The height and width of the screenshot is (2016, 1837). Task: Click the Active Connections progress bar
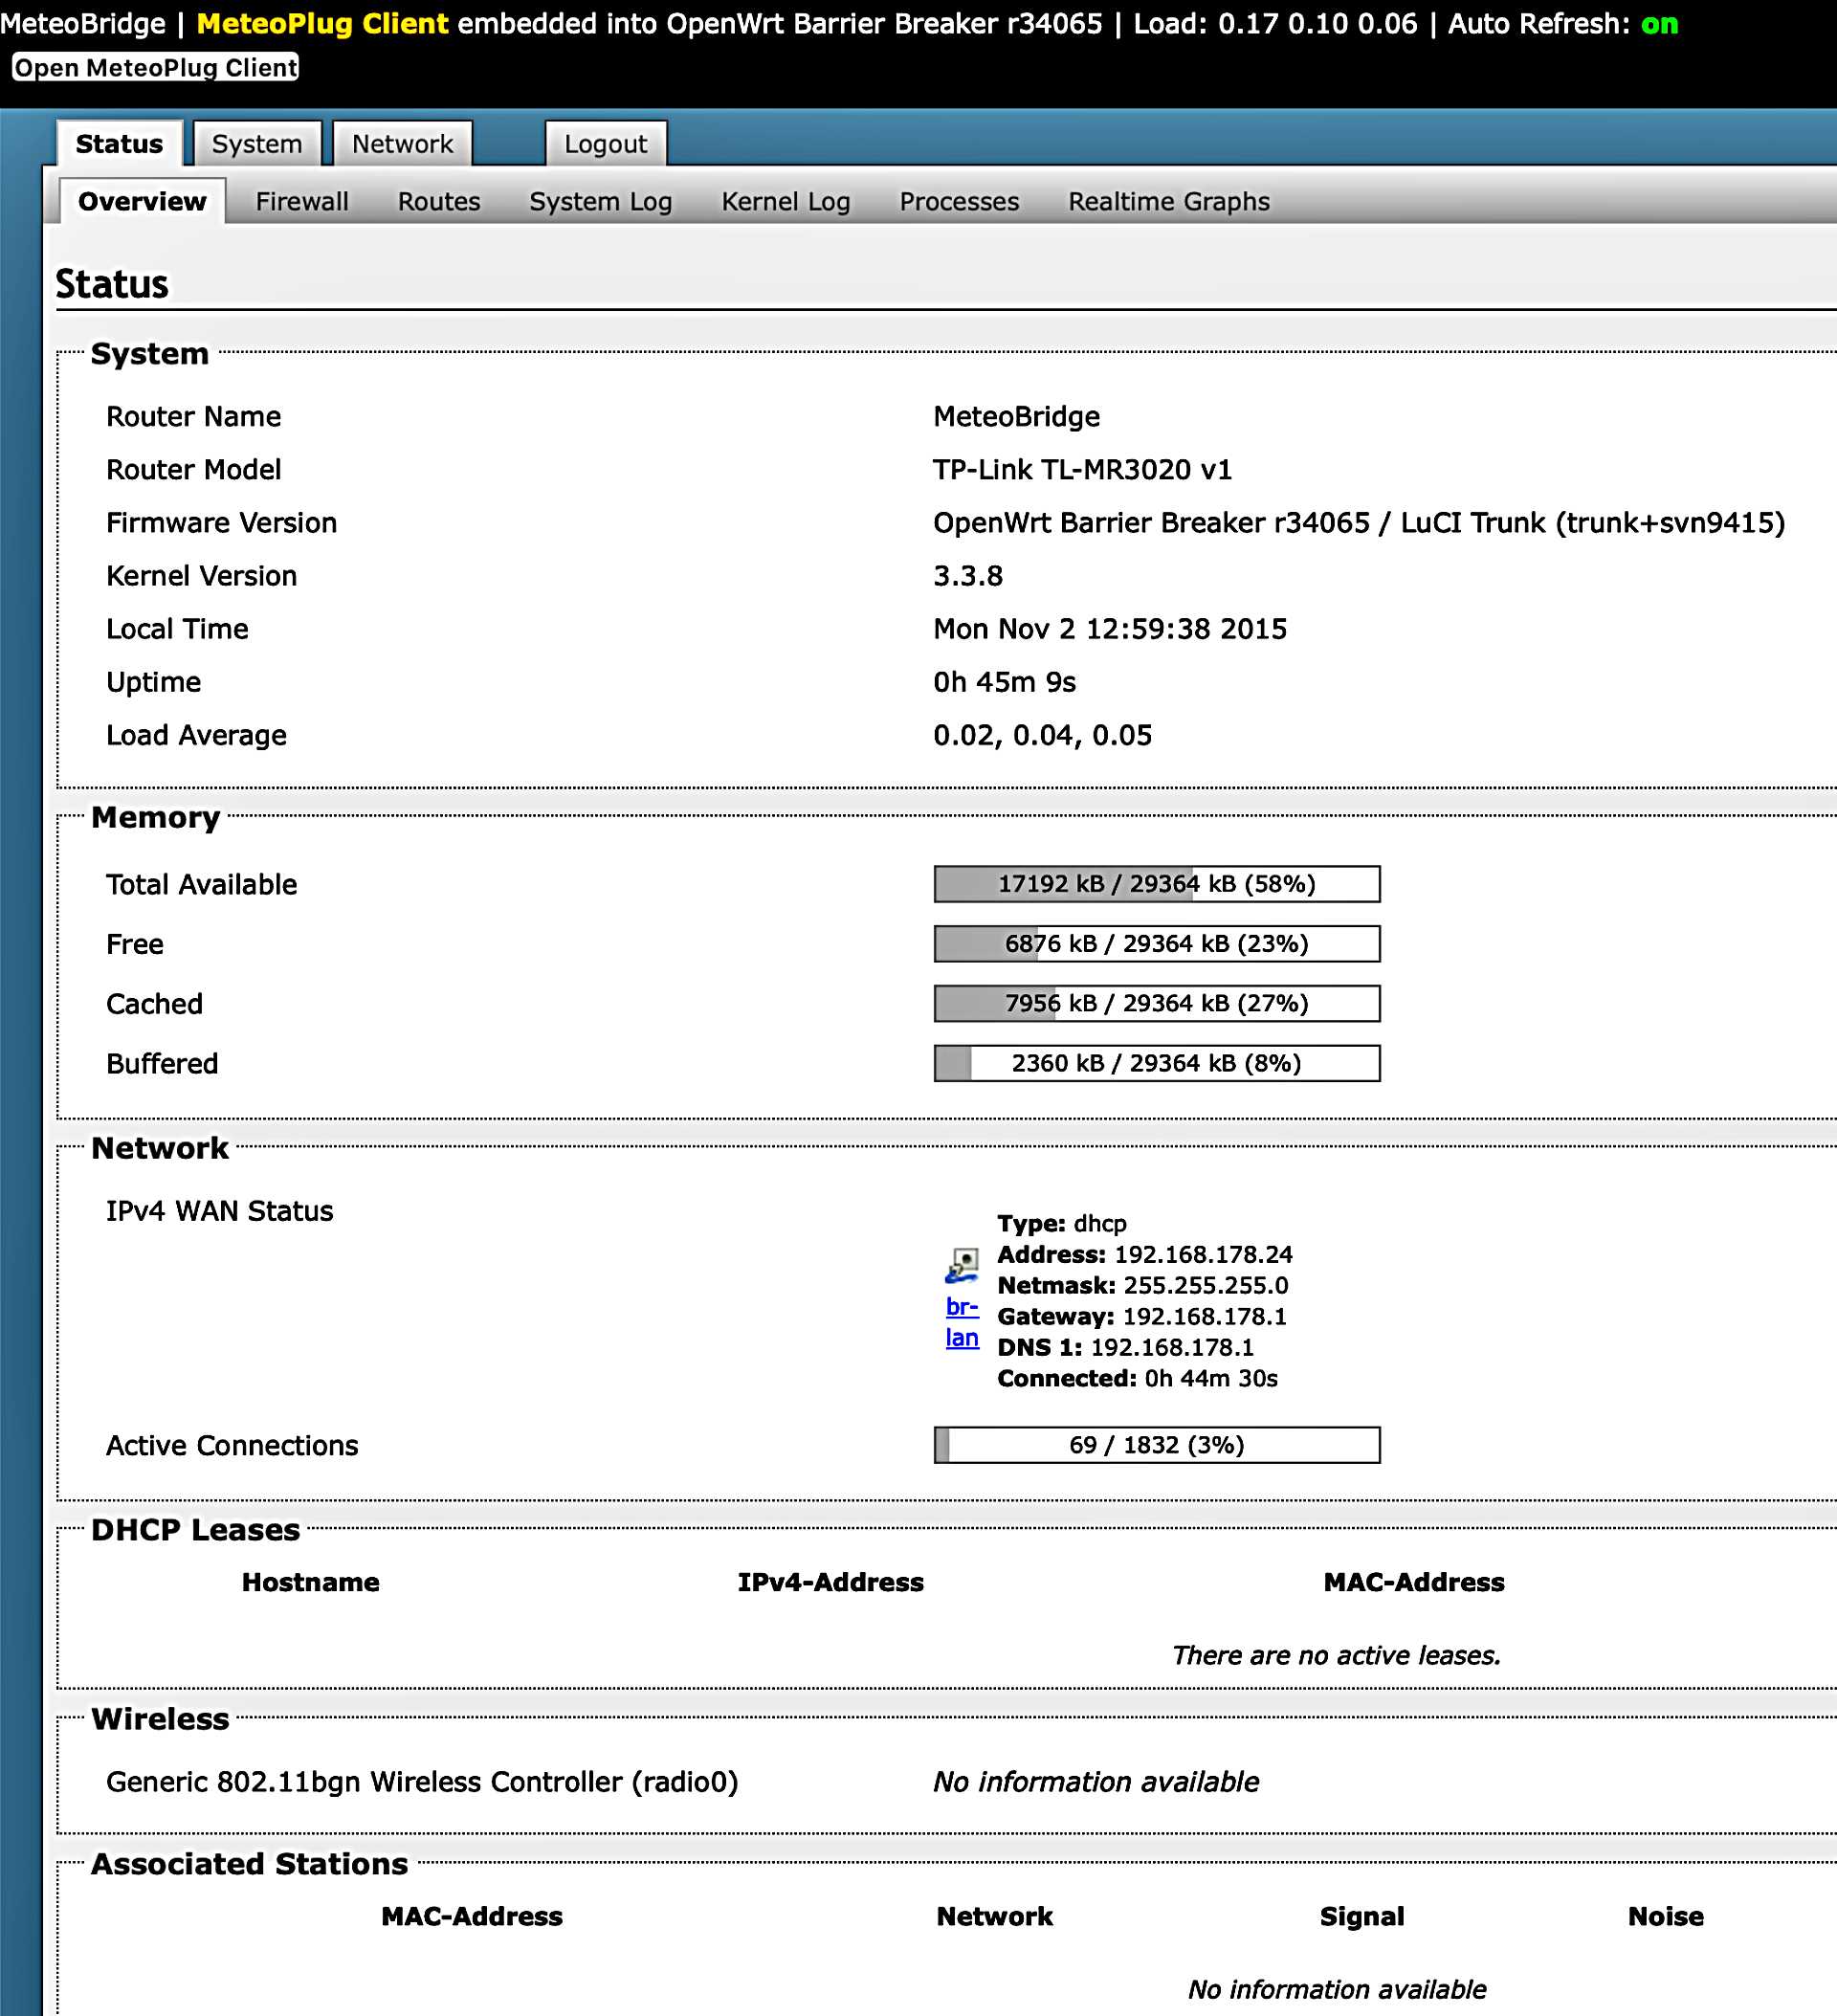(x=1157, y=1445)
